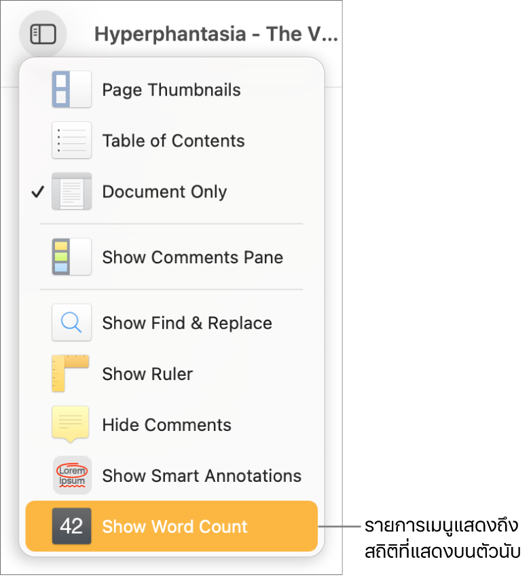Click the 42 word count icon
Viewport: 531px width, 585px height.
(x=71, y=526)
